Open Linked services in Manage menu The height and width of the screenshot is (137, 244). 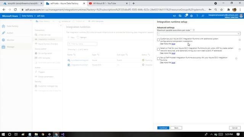[x=44, y=35]
